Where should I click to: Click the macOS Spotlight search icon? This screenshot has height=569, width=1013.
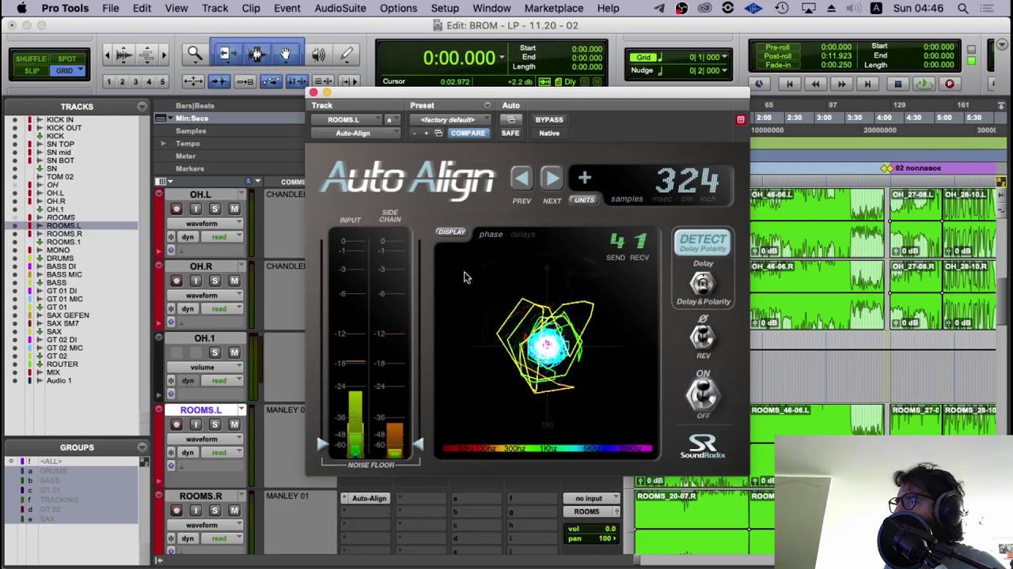963,8
